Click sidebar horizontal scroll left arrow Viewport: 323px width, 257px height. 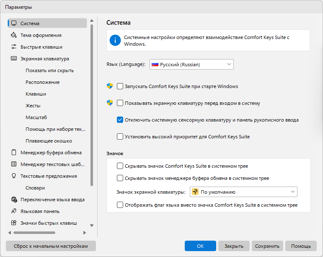coord(10,233)
